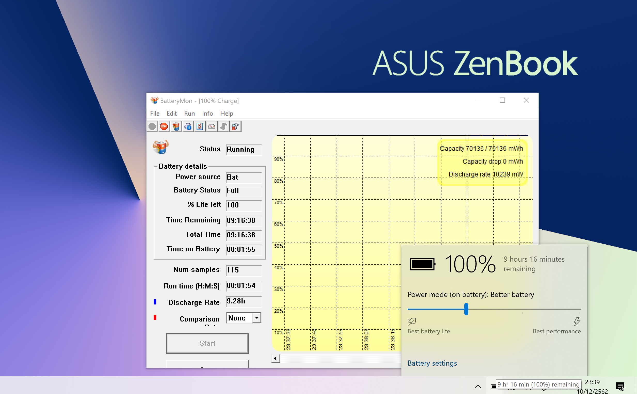Click the Total Time value 09:16:38
The height and width of the screenshot is (394, 637).
[x=244, y=235]
